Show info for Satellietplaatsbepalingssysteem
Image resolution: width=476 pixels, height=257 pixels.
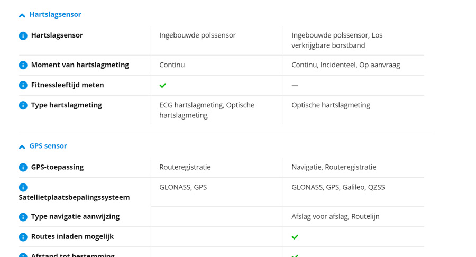click(23, 187)
